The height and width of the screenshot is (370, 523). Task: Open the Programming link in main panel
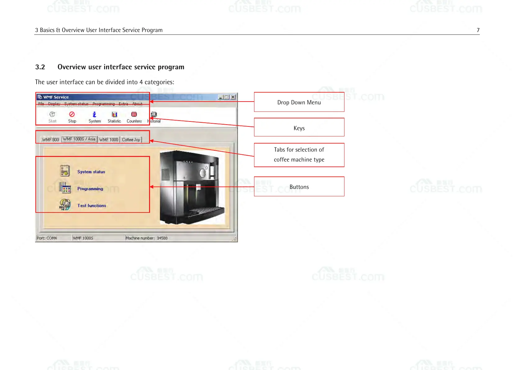[90, 189]
